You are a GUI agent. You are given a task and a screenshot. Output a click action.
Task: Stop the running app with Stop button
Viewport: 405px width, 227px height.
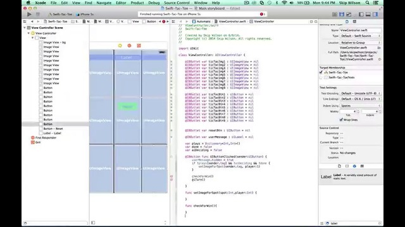38,15
